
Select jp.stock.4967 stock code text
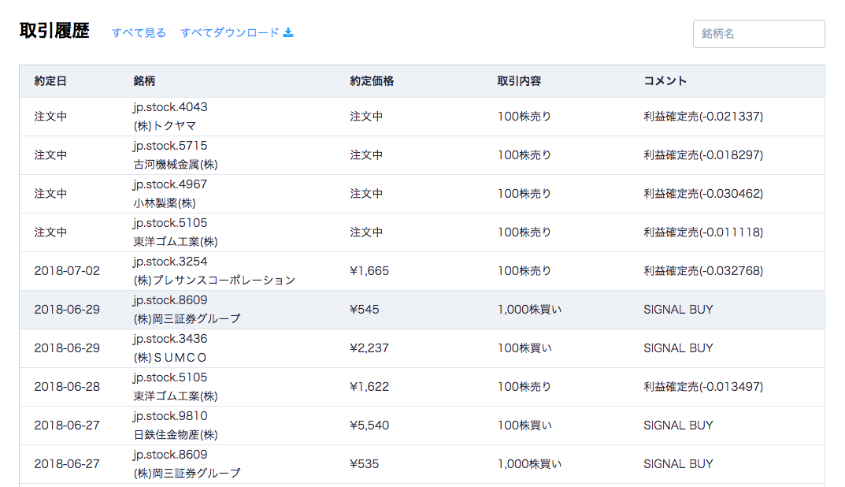(170, 184)
